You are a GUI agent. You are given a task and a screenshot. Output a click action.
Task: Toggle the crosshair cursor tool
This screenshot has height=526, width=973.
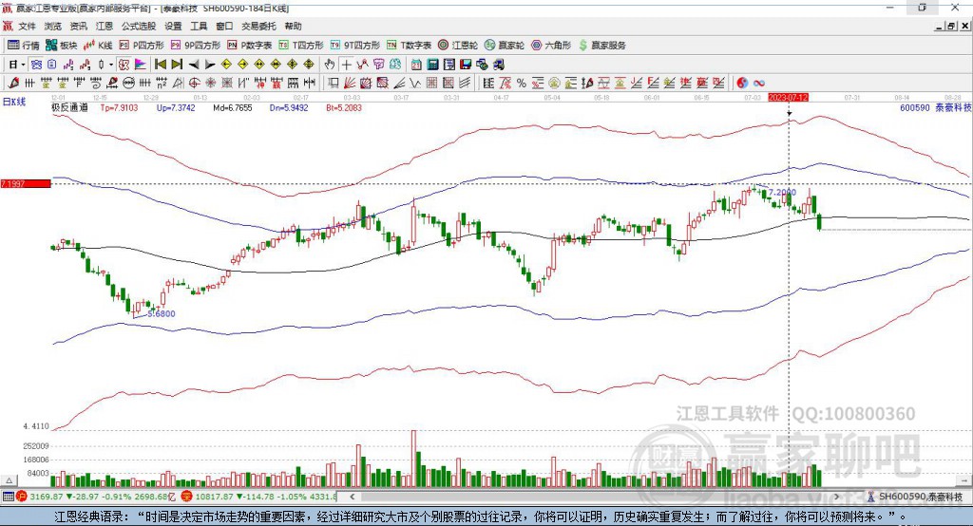[x=346, y=65]
